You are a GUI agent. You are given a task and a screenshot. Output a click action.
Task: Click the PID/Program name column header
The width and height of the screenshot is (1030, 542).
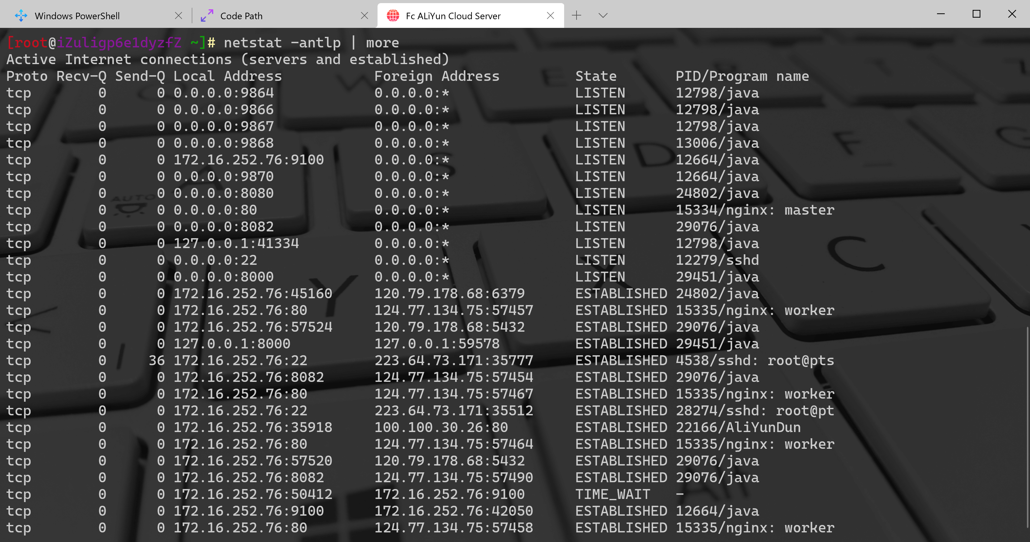(x=742, y=76)
